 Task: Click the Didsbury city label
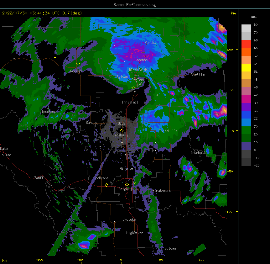tap(120, 135)
